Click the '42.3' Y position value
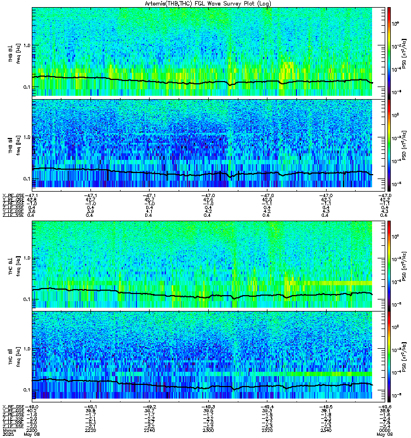411x438 pixels. tap(326, 199)
